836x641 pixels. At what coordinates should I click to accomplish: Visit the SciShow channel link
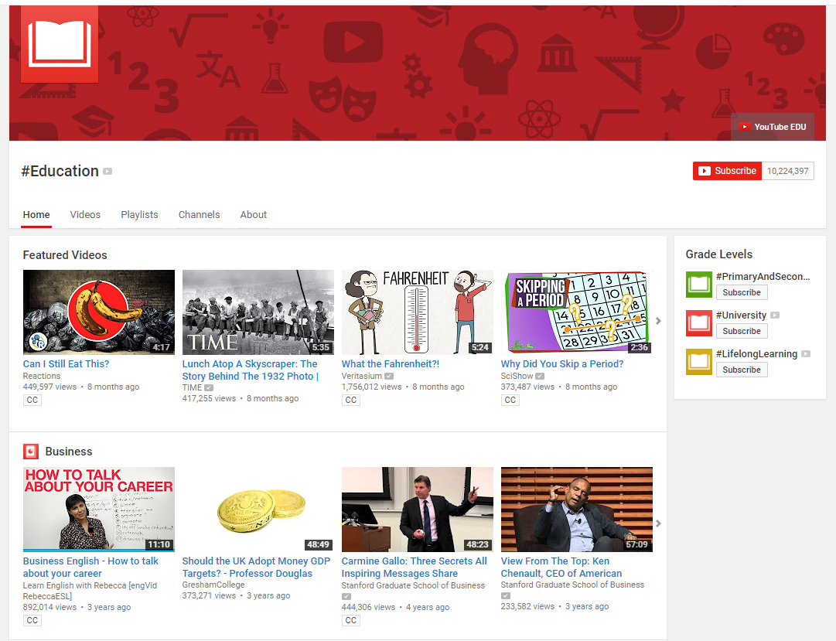click(517, 376)
